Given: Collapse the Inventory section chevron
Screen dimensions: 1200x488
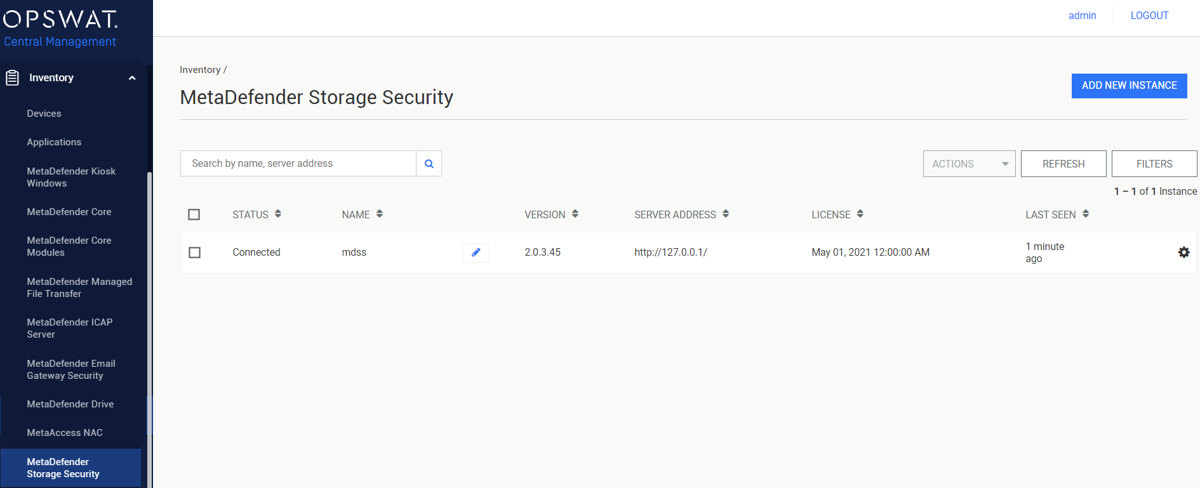Looking at the screenshot, I should click(x=132, y=78).
